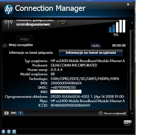Click the info icon at bottom left

pos(3,132)
